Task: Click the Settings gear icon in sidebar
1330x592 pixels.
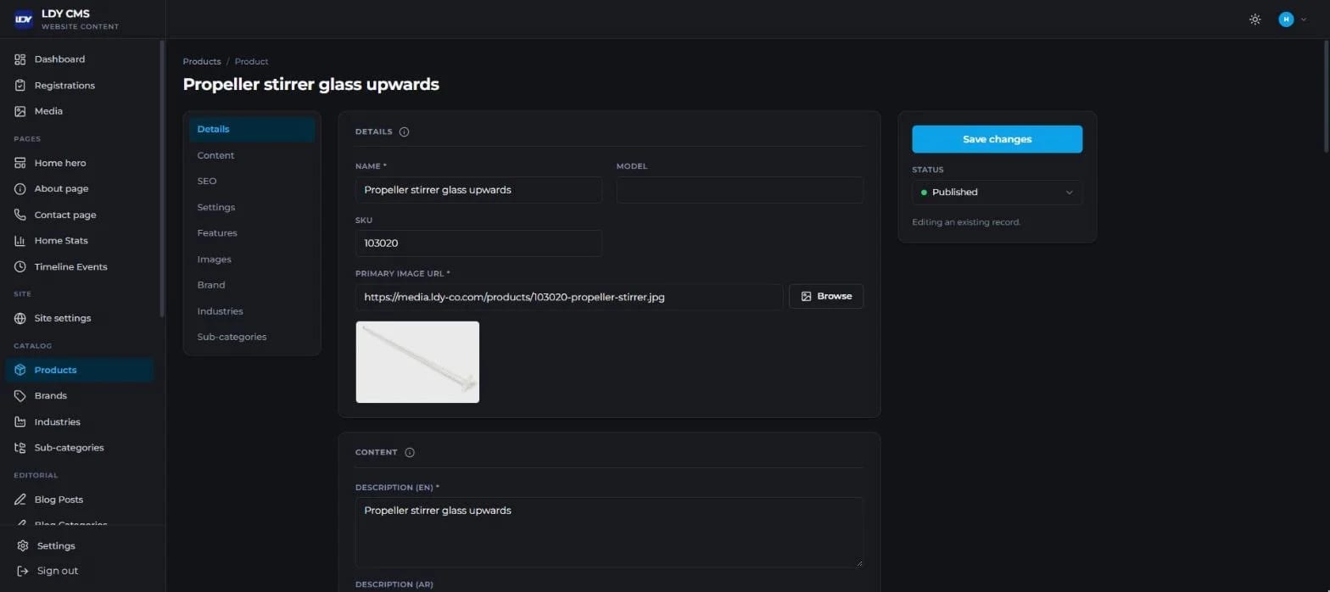Action: tap(23, 546)
